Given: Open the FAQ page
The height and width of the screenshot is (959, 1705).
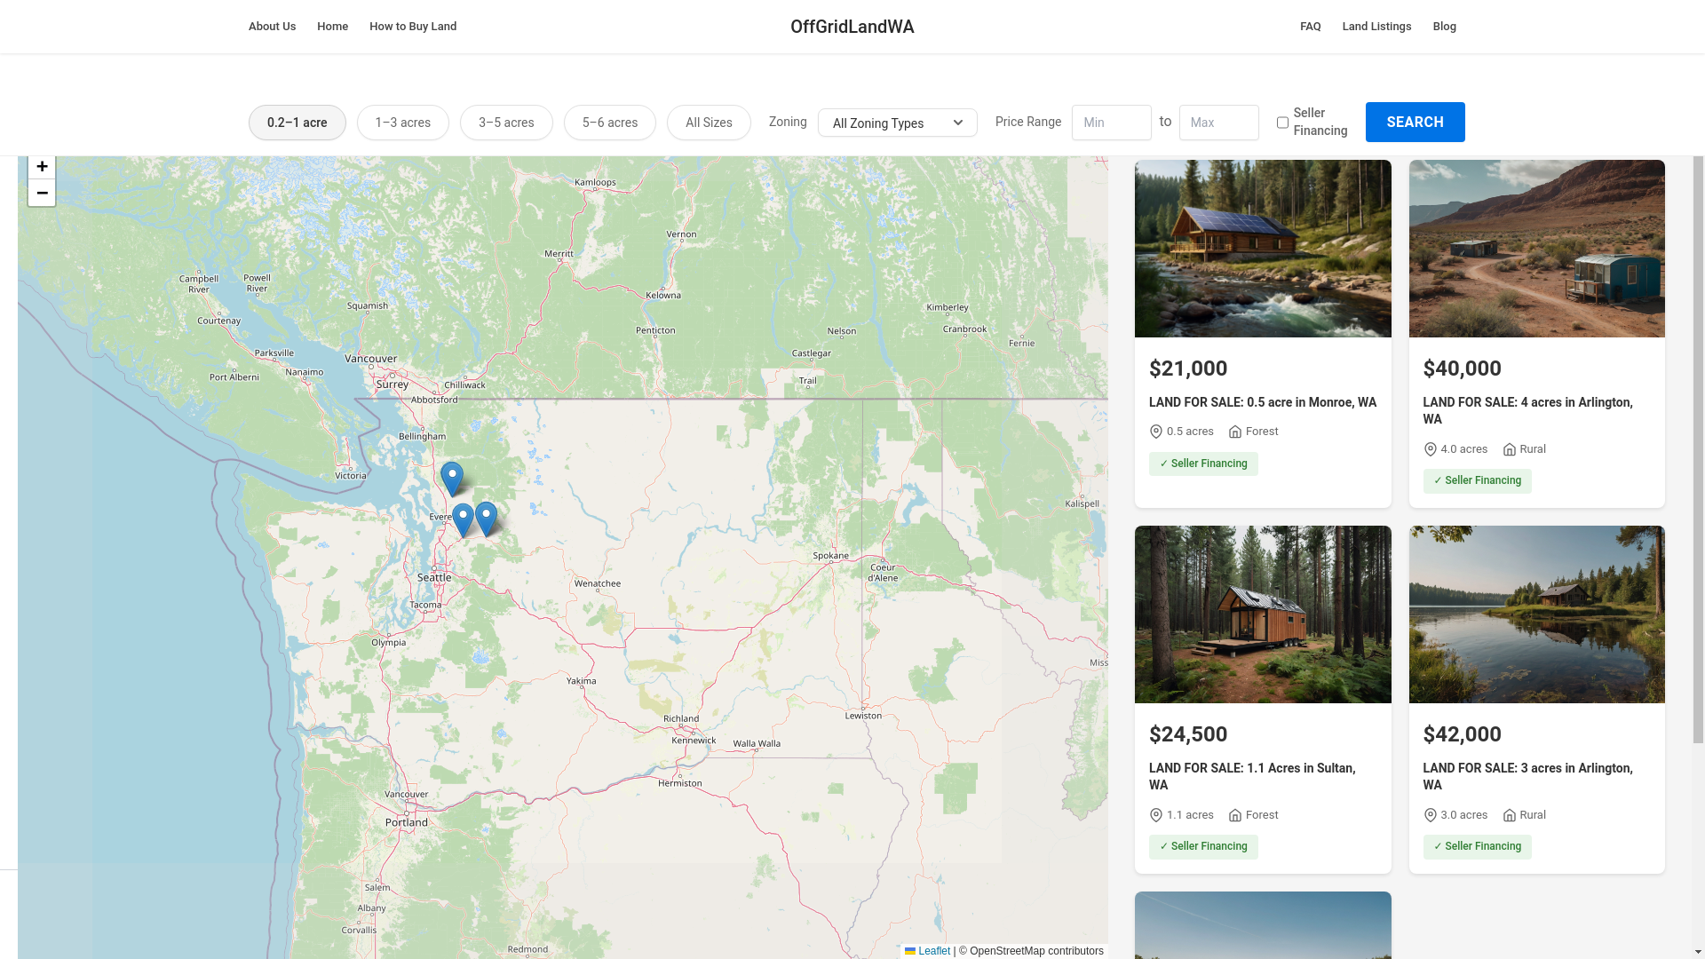Looking at the screenshot, I should (1311, 27).
